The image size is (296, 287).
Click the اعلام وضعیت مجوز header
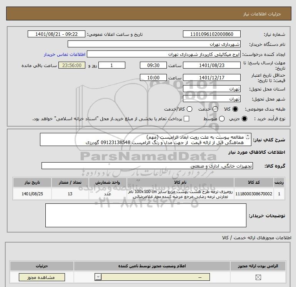pyautogui.click(x=152, y=266)
